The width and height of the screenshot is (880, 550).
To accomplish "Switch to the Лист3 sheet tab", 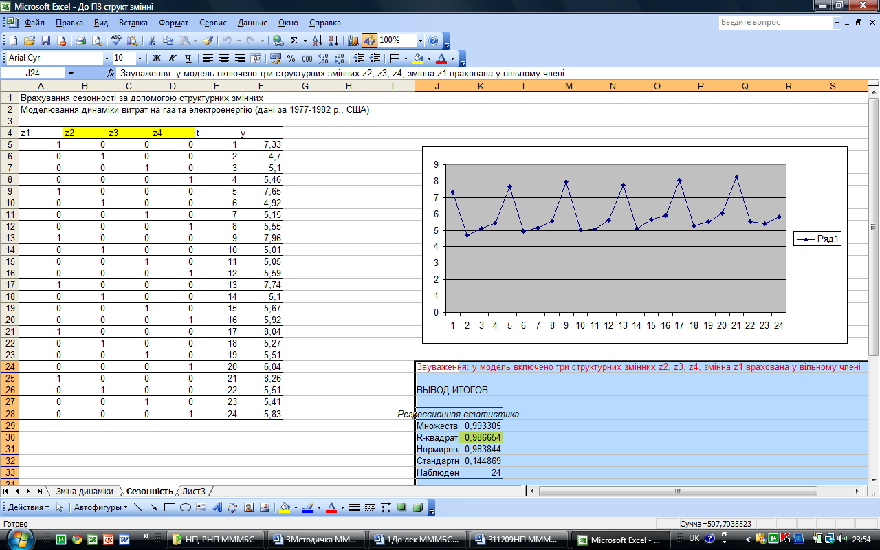I will pyautogui.click(x=194, y=491).
